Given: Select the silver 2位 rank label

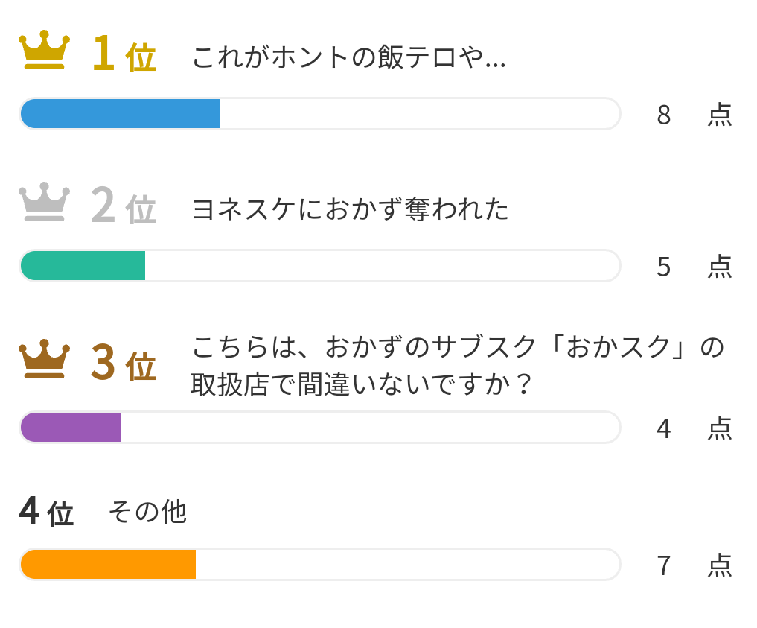Looking at the screenshot, I should click(x=124, y=206).
